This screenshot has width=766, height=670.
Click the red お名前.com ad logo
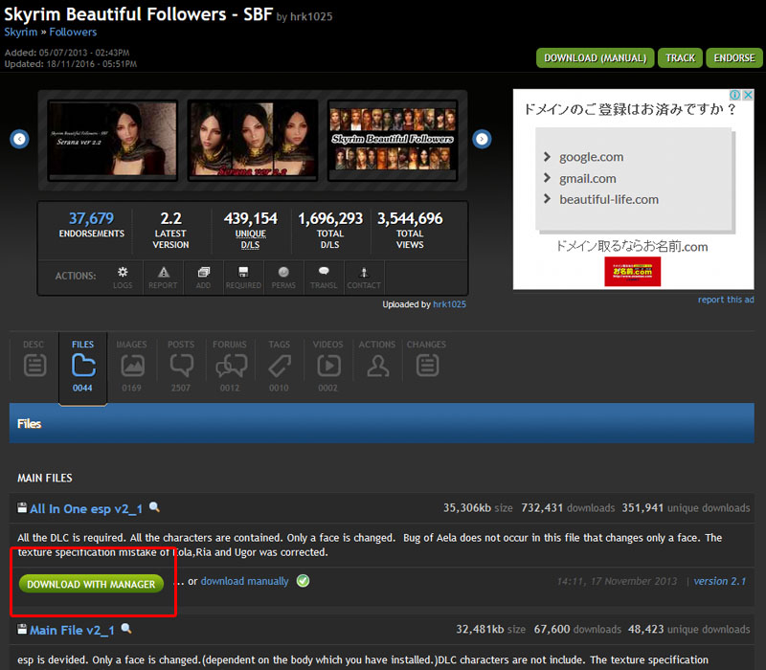point(633,272)
